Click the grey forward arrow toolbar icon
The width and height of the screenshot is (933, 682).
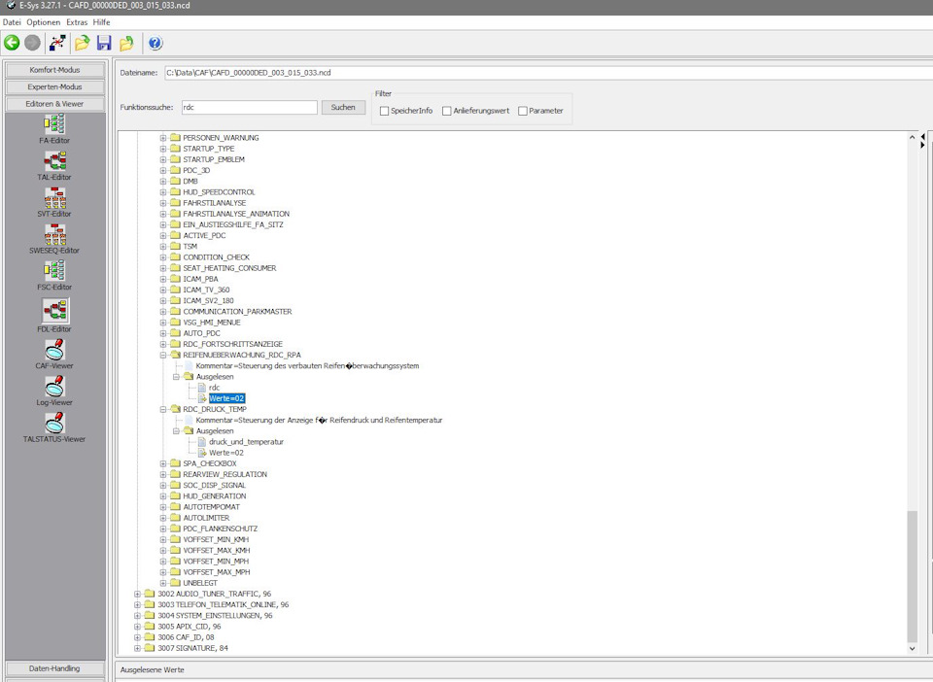32,43
